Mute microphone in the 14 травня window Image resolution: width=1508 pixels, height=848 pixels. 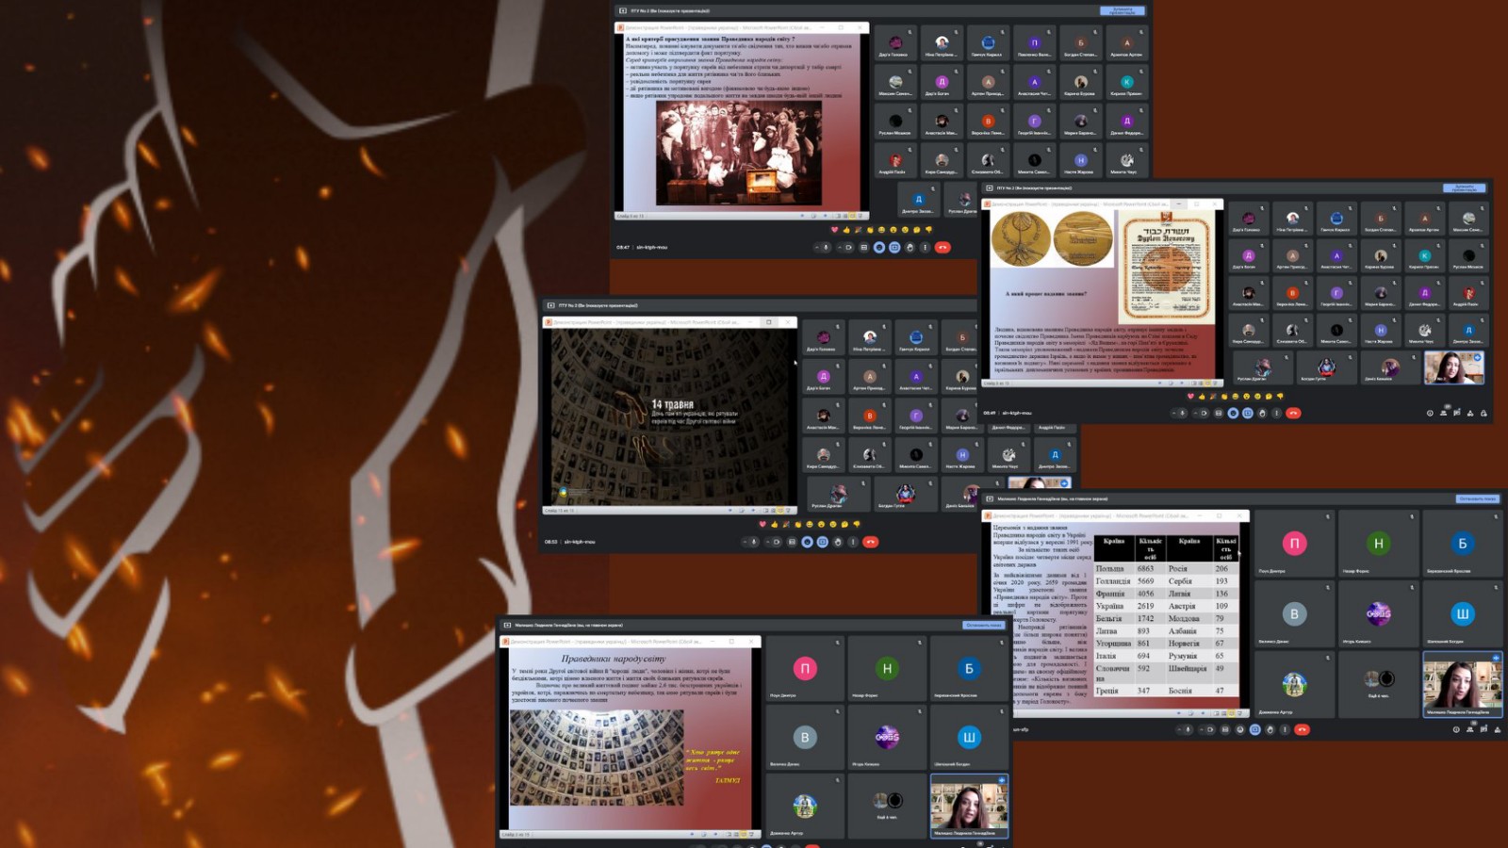point(753,542)
